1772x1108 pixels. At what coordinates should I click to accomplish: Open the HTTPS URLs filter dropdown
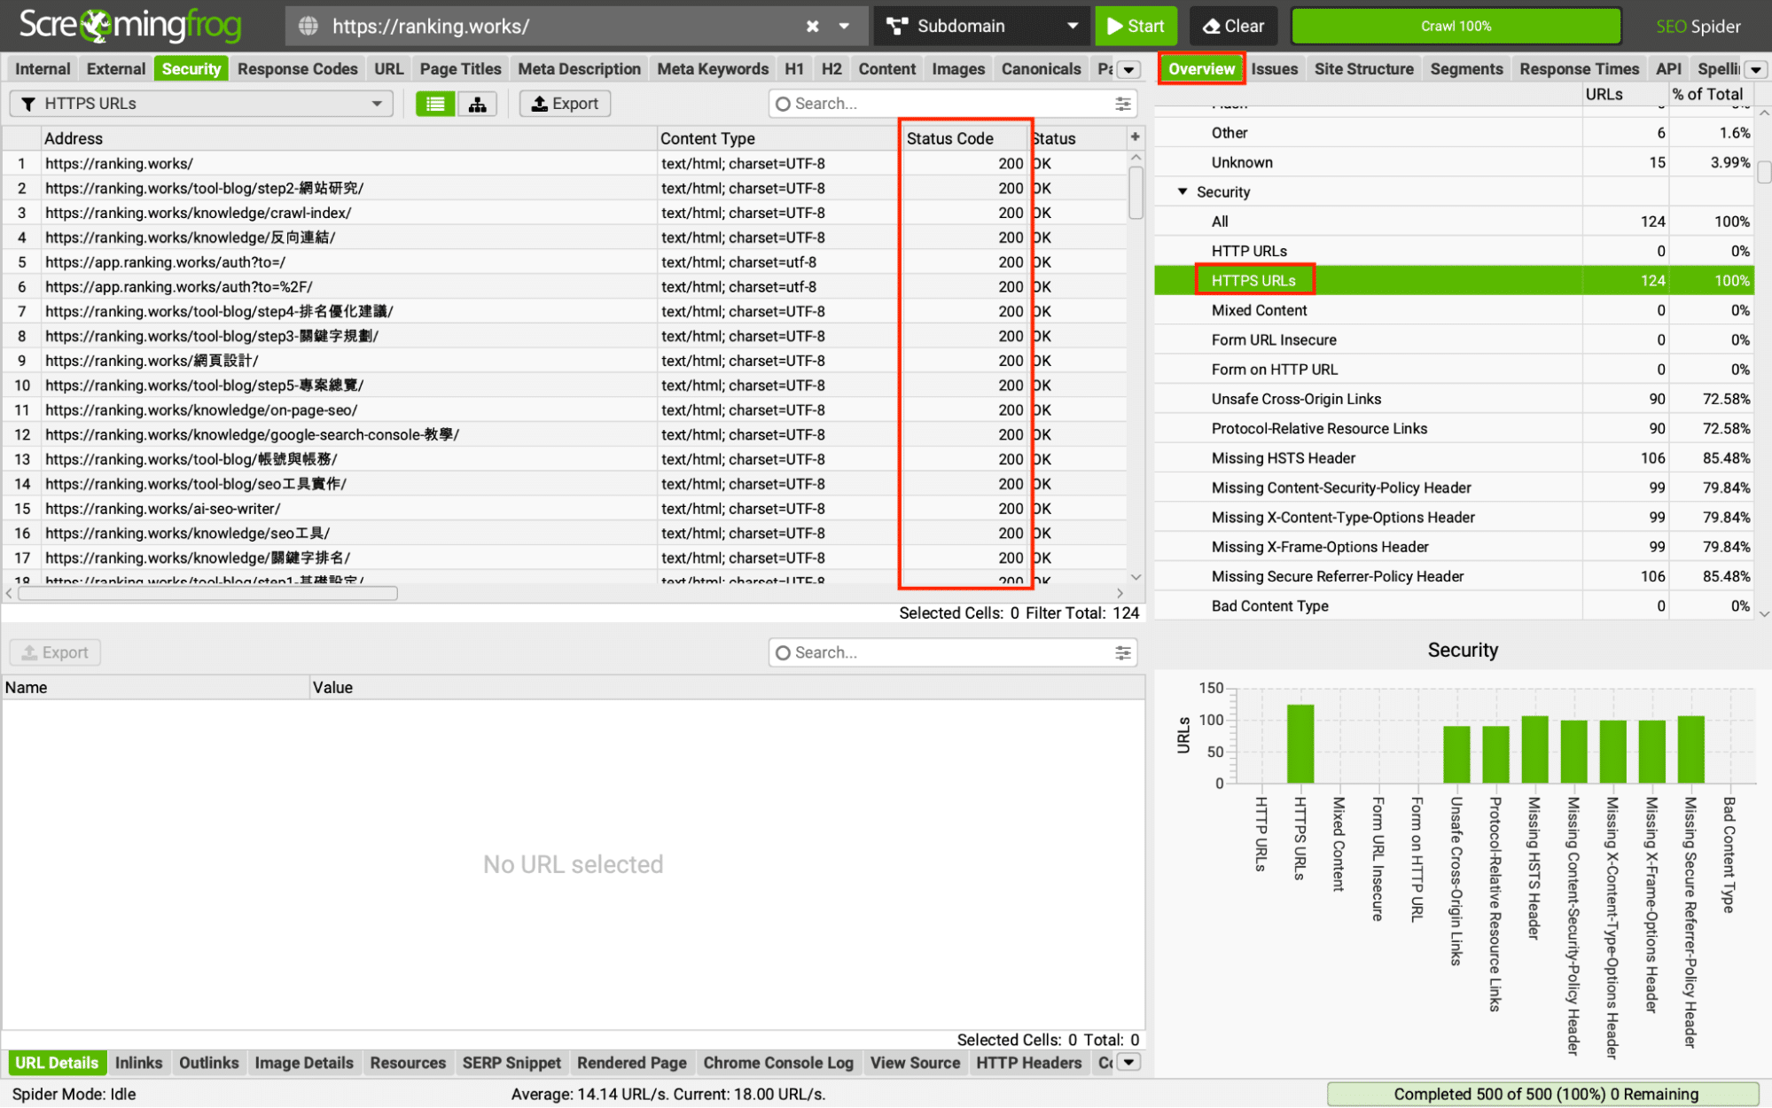201,104
